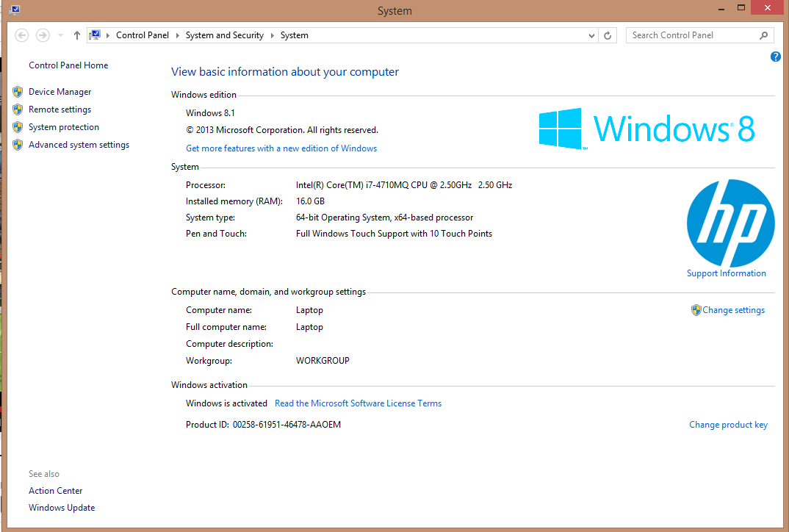Image resolution: width=789 pixels, height=532 pixels.
Task: Click Windows is activated text
Action: pos(226,403)
